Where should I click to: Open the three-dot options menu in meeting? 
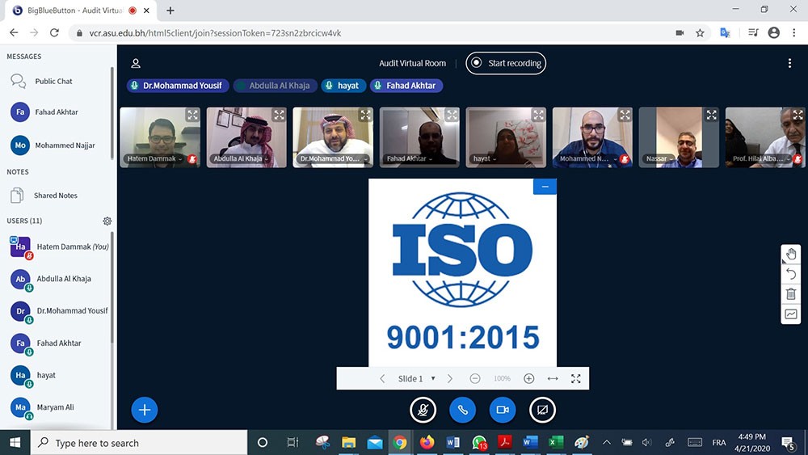[789, 63]
